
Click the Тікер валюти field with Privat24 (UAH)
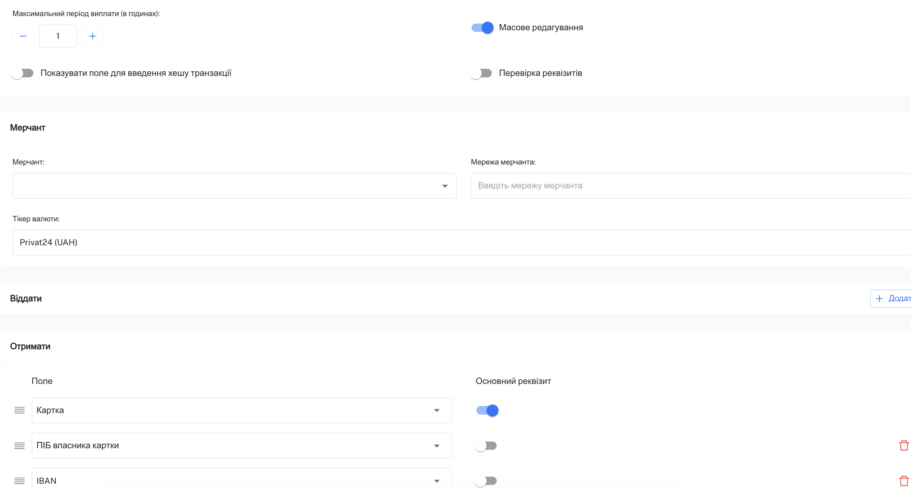pyautogui.click(x=461, y=243)
